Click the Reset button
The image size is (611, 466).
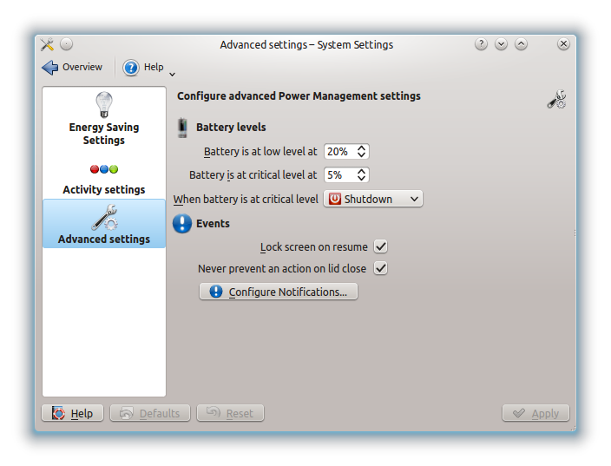[230, 413]
